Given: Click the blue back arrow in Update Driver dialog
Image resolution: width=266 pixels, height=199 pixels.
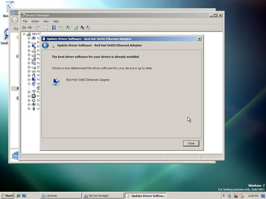Looking at the screenshot, I should [x=45, y=45].
